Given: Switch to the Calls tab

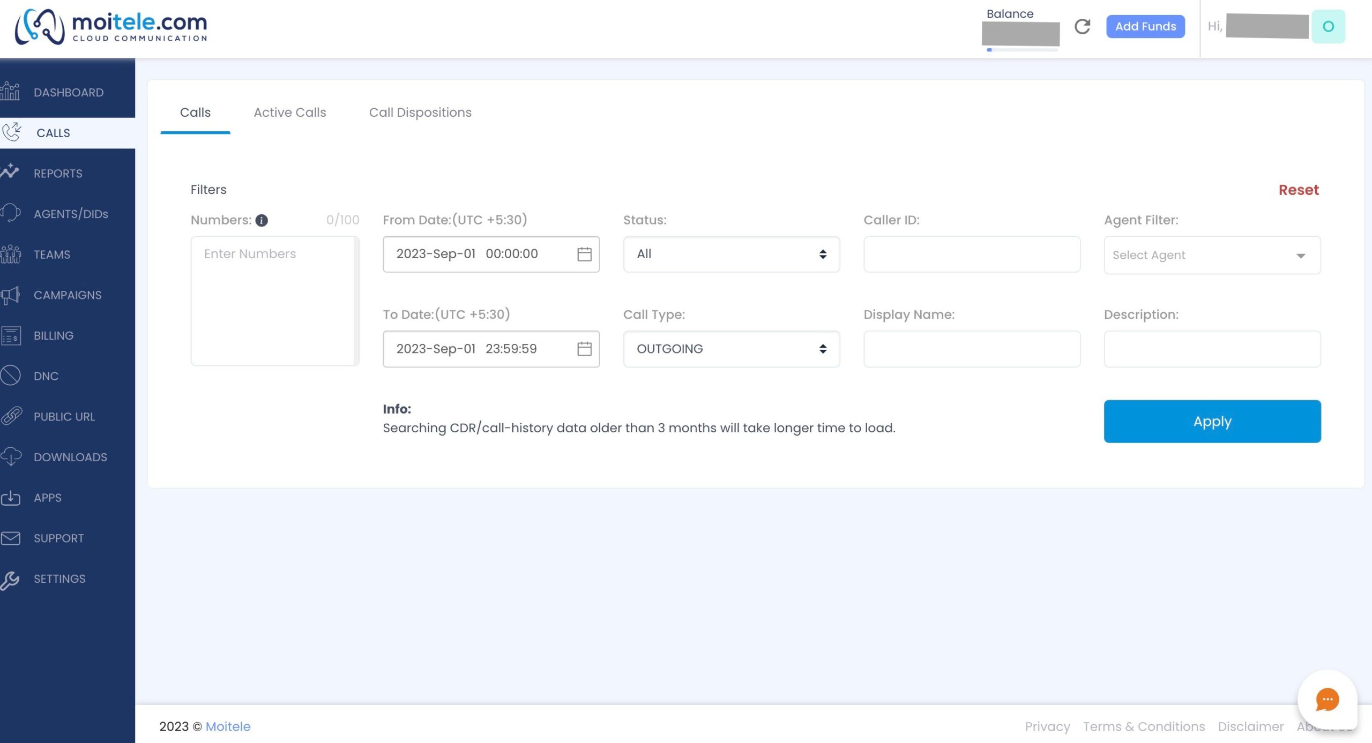Looking at the screenshot, I should tap(195, 112).
